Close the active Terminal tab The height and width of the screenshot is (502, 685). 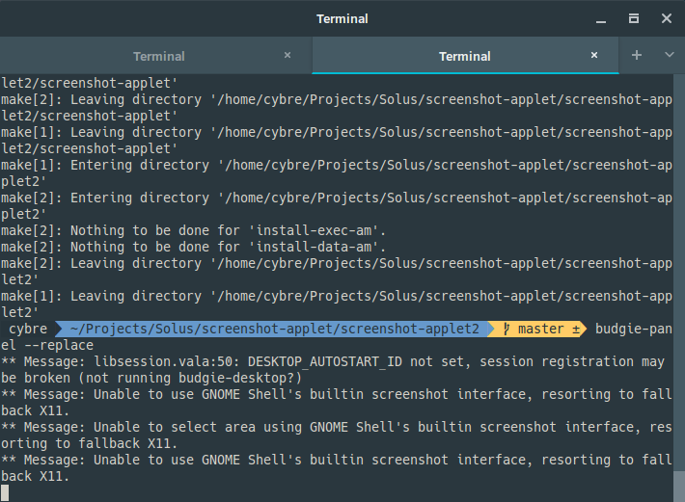[x=594, y=55]
